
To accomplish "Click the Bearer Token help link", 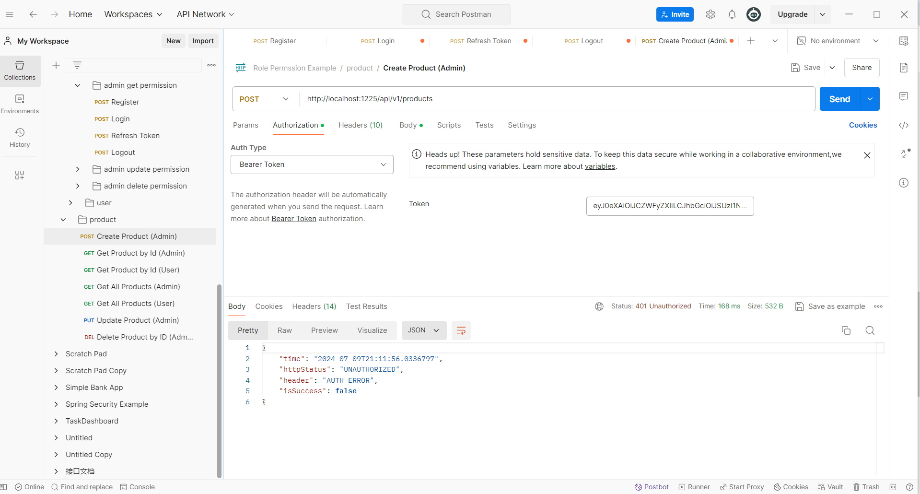I will click(x=294, y=219).
